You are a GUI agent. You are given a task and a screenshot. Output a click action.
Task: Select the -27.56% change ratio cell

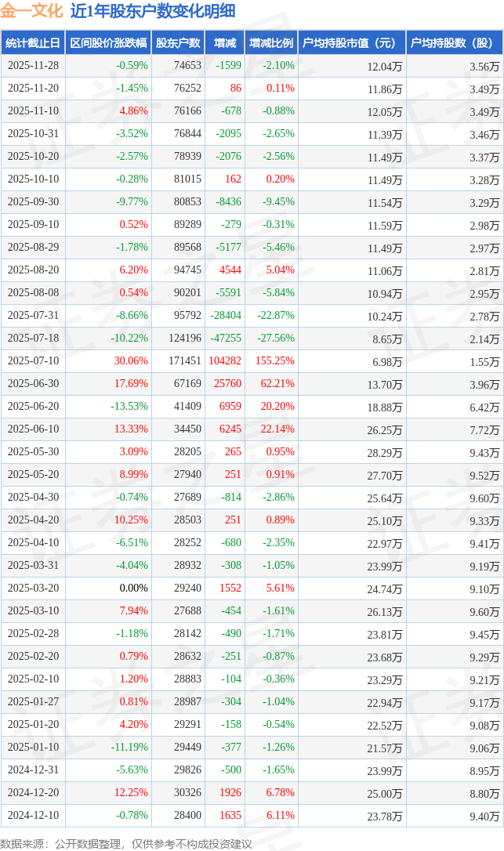[278, 339]
